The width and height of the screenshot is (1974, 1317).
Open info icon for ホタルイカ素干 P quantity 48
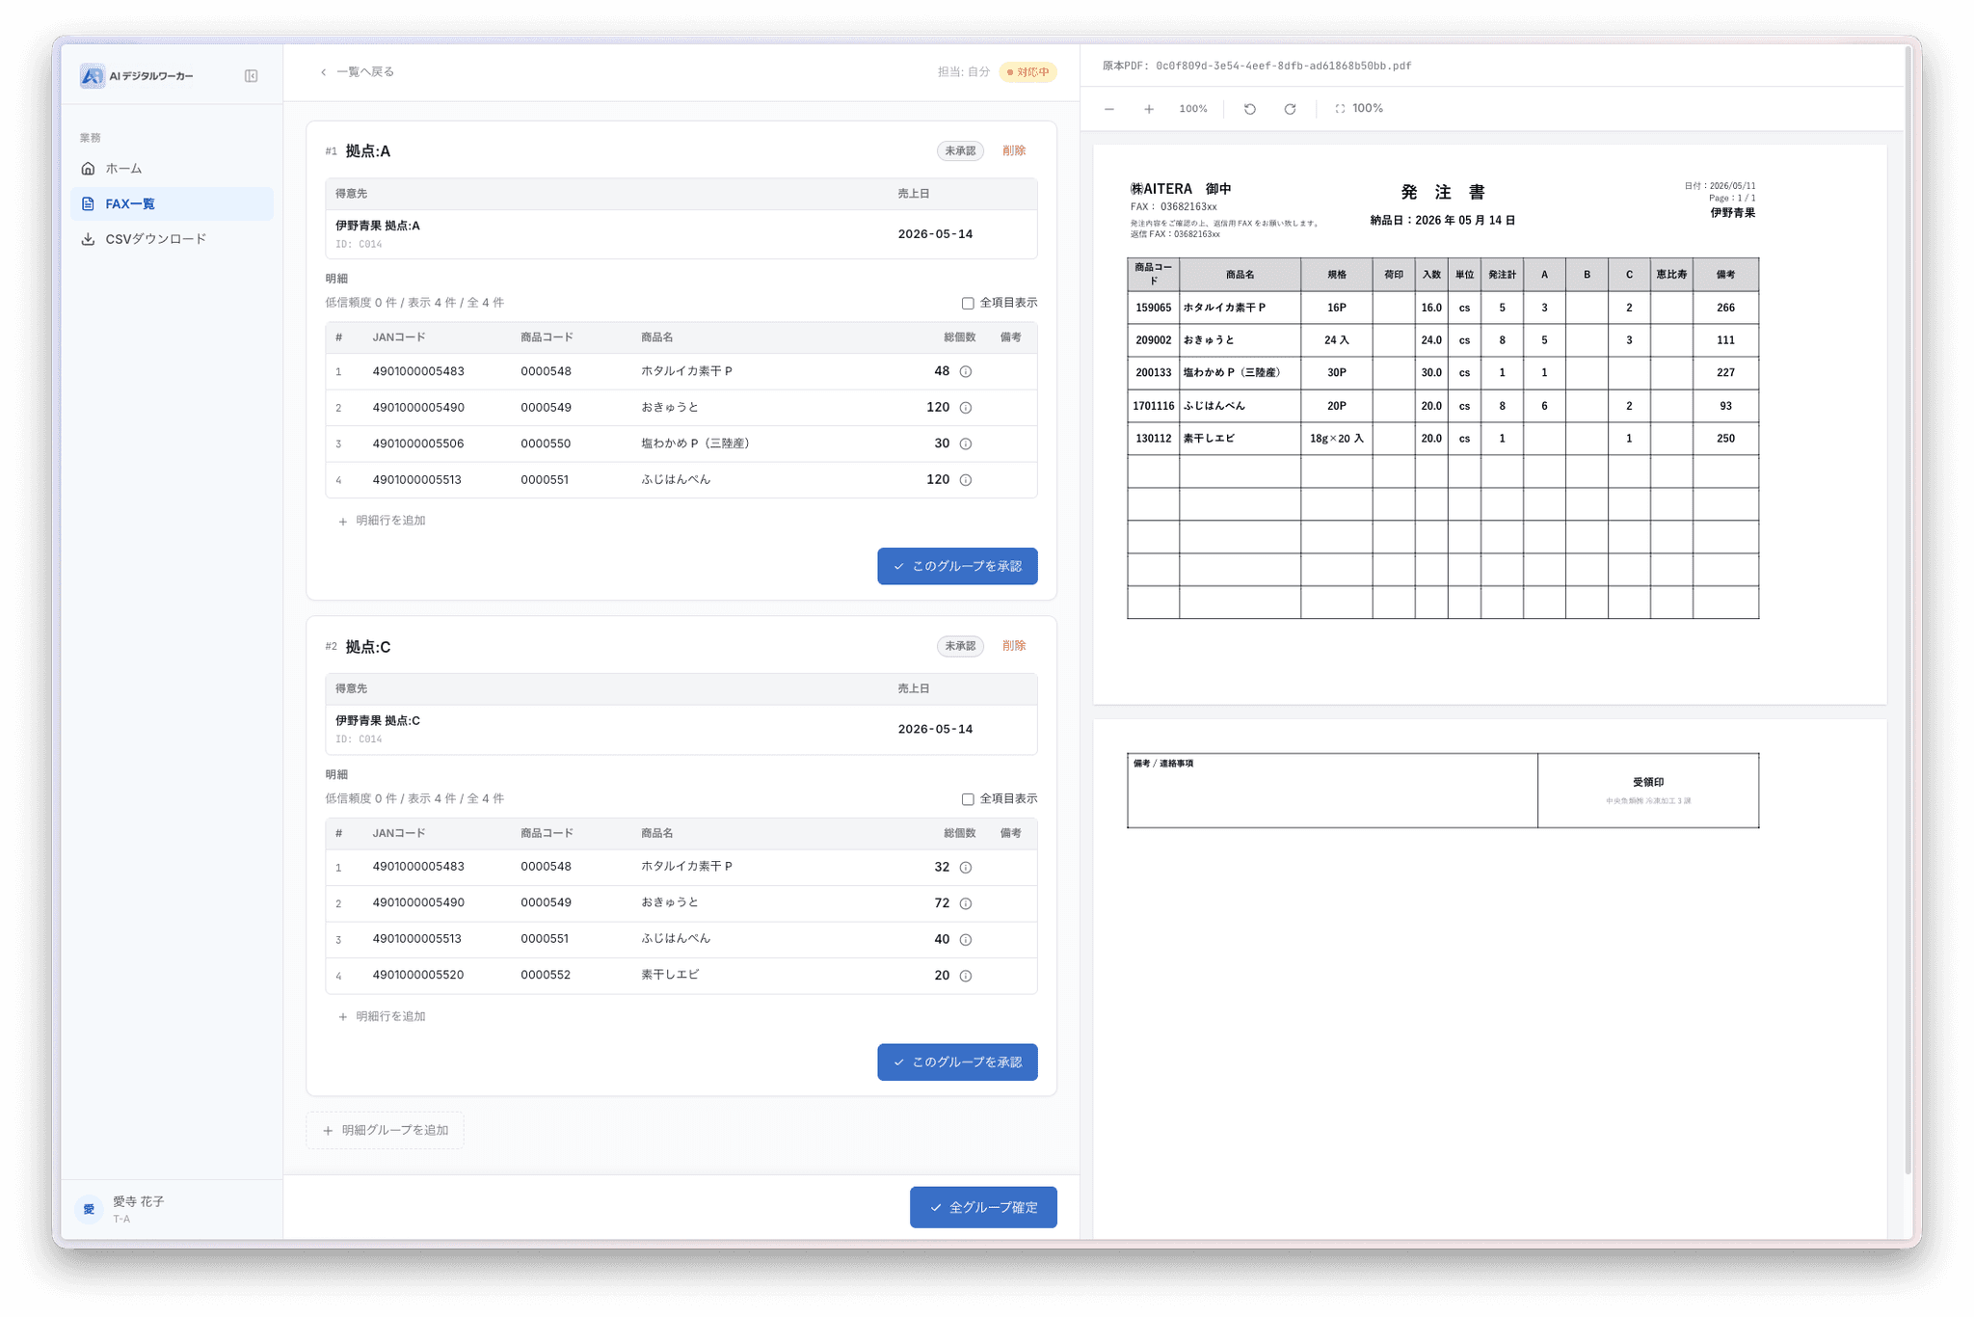pos(966,372)
